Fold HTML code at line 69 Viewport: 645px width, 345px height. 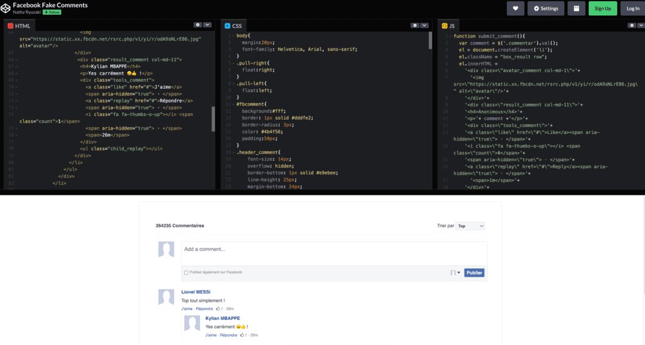tap(17, 81)
